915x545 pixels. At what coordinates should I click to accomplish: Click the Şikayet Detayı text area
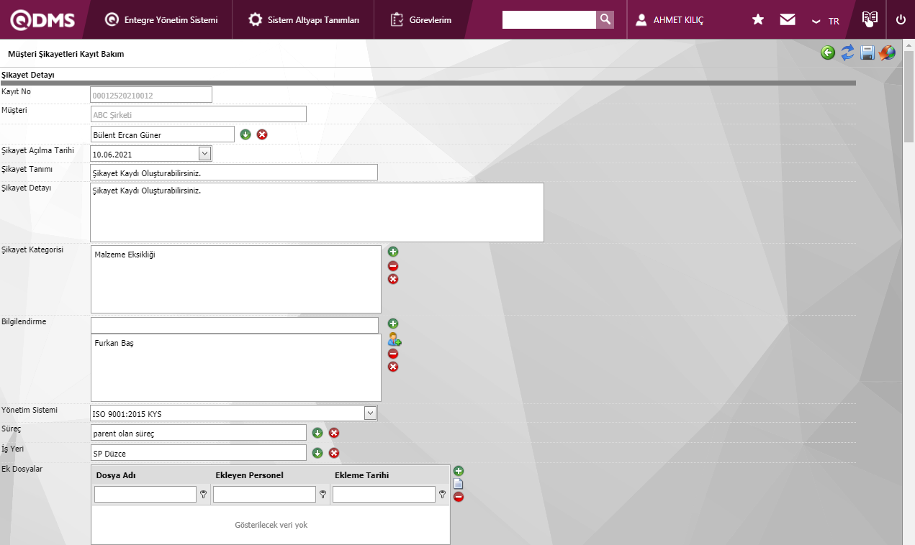click(x=317, y=212)
